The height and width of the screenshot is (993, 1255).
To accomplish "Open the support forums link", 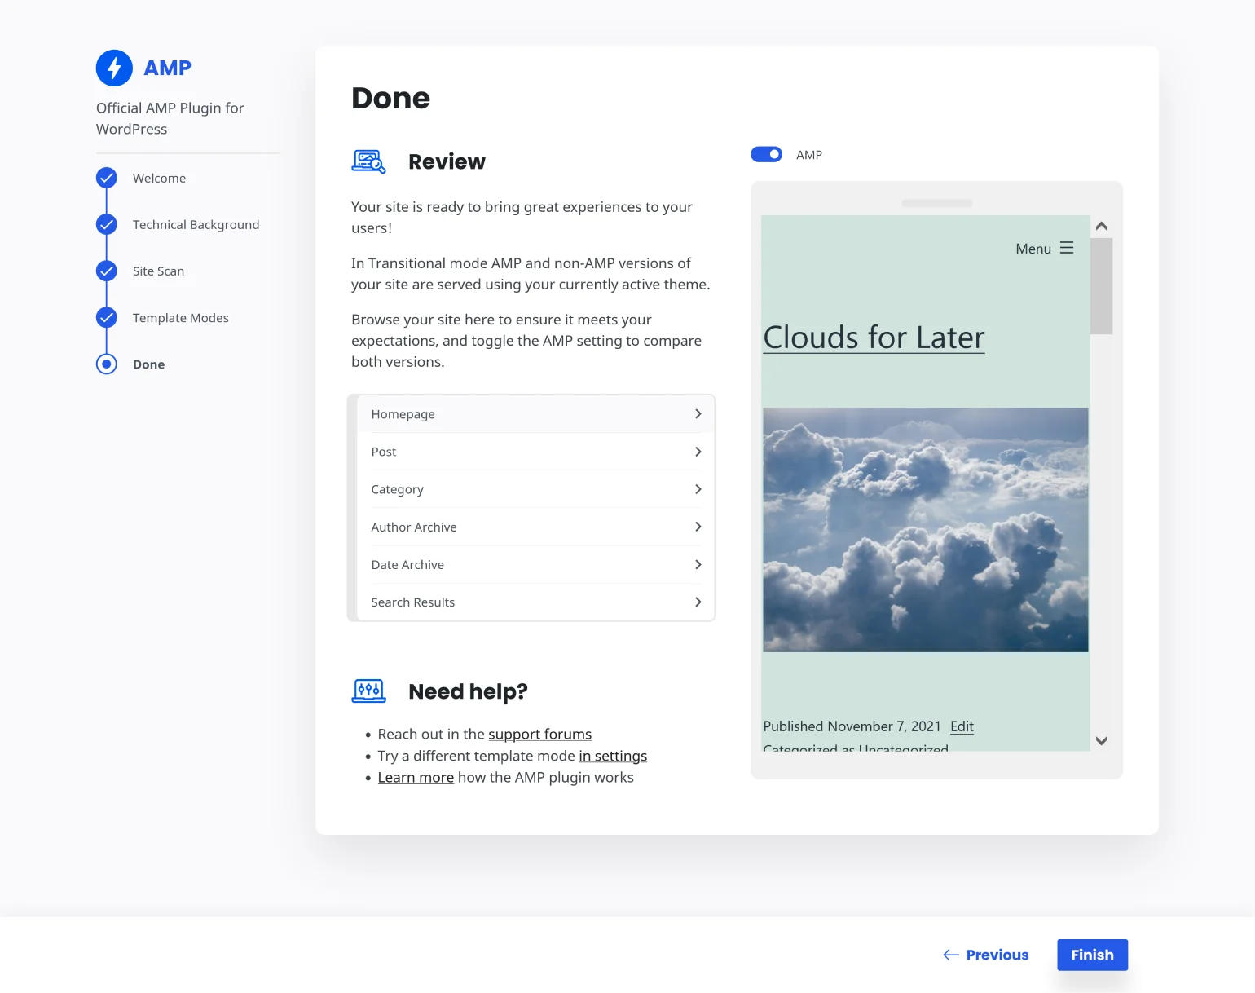I will (539, 735).
